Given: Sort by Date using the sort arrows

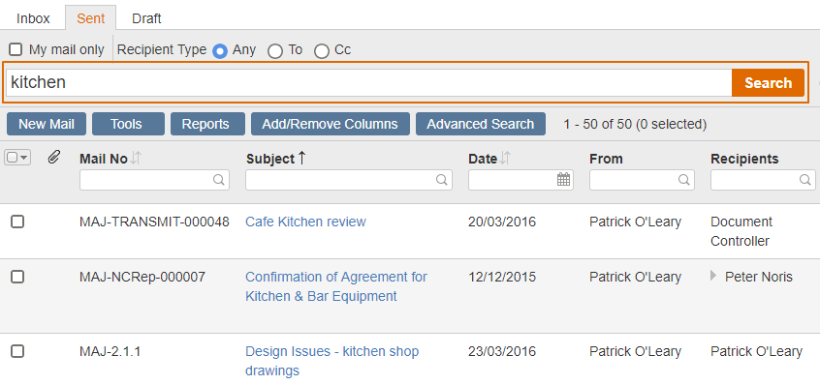Looking at the screenshot, I should click(x=505, y=159).
